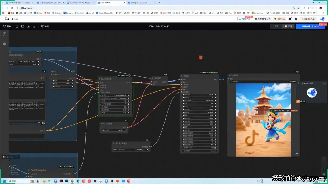Reload the liblib.art/comfy page
328x184 pixels.
pyautogui.click(x=13, y=8)
